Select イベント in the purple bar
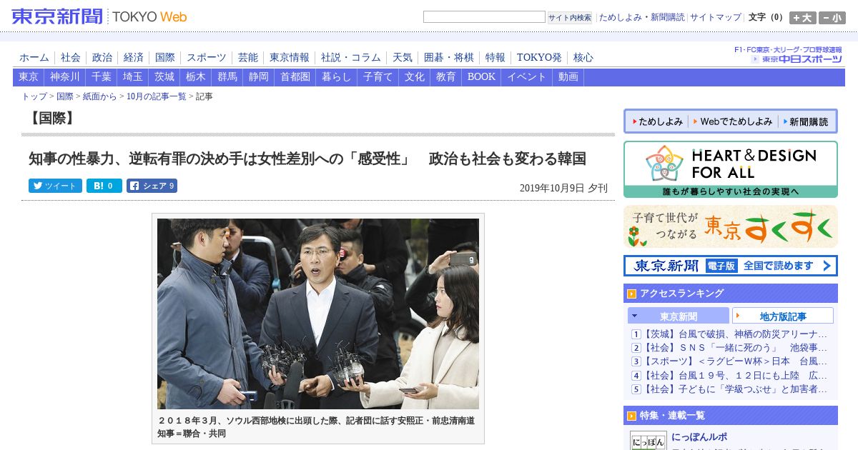This screenshot has height=450, width=858. tap(527, 77)
